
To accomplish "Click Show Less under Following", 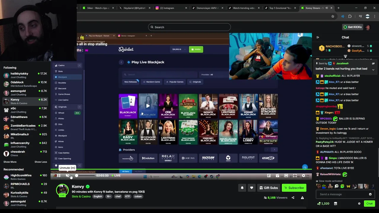I will (x=41, y=162).
